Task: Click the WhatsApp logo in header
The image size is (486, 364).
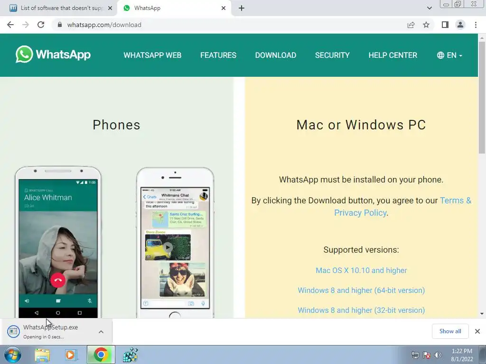Action: point(53,55)
